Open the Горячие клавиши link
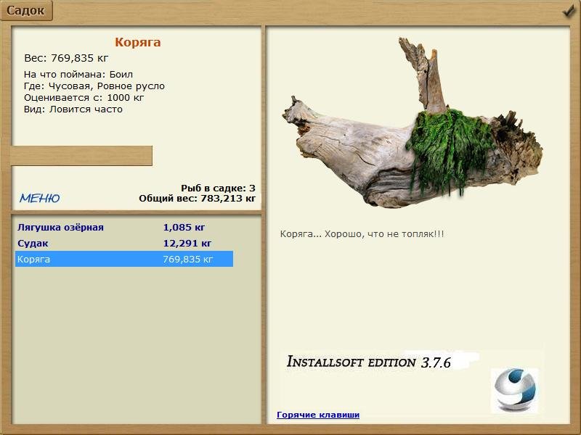This screenshot has width=581, height=435. coord(318,415)
